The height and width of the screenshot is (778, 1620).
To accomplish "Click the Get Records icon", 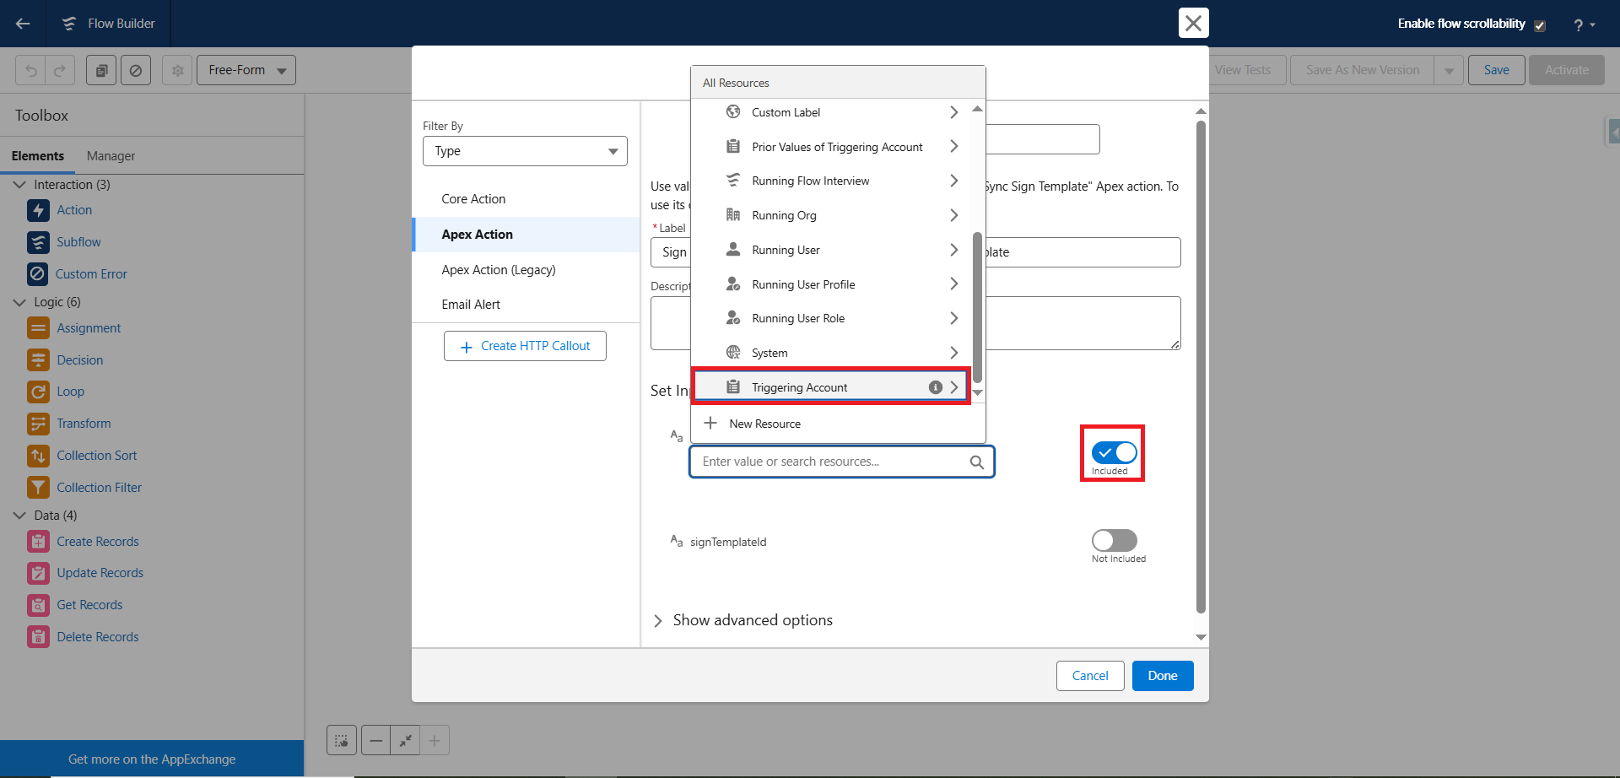I will 38,605.
